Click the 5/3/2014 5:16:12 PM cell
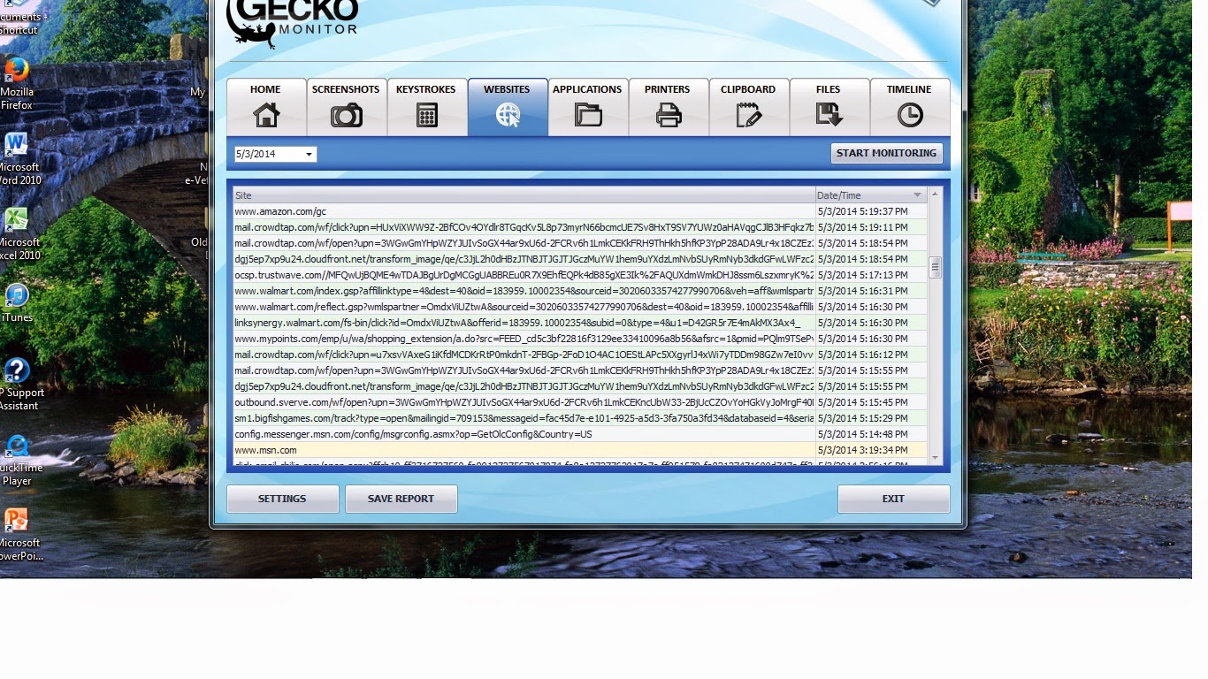1208x679 pixels. (871, 355)
